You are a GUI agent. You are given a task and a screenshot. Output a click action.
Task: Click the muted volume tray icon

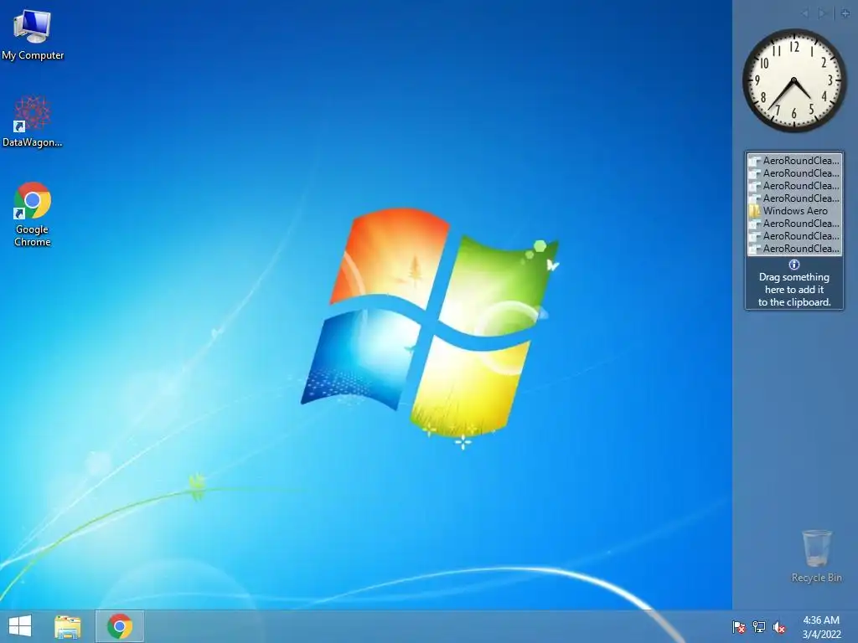[x=779, y=626]
